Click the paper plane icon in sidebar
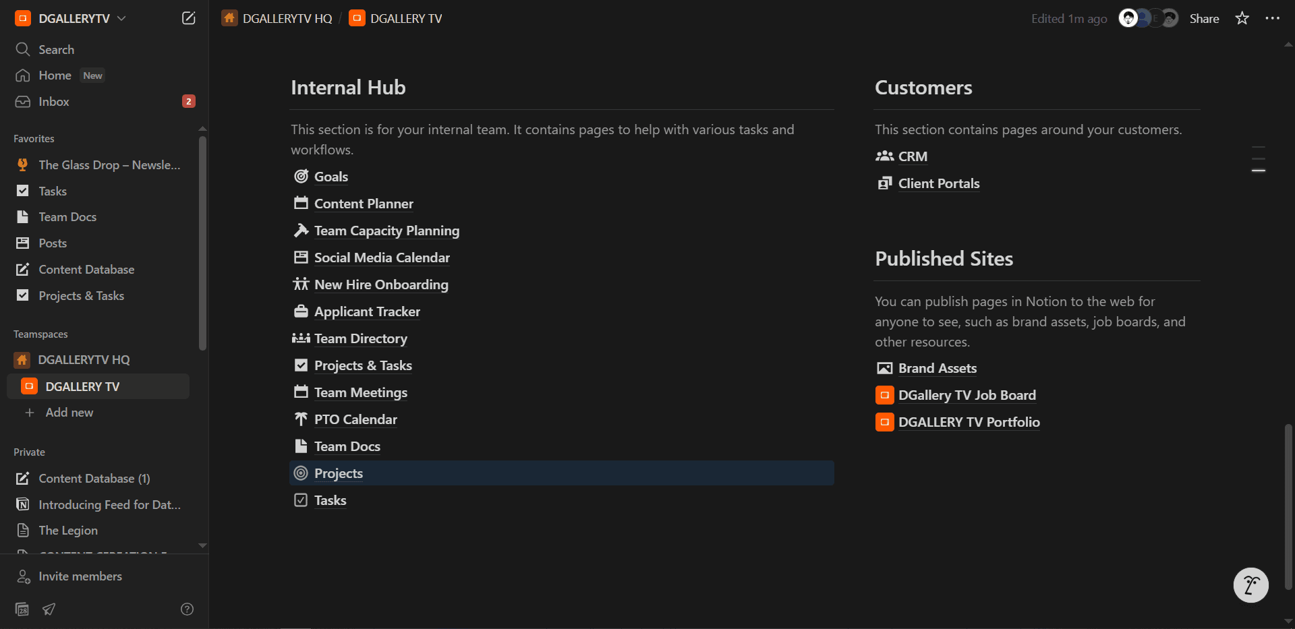The width and height of the screenshot is (1295, 629). pos(49,609)
